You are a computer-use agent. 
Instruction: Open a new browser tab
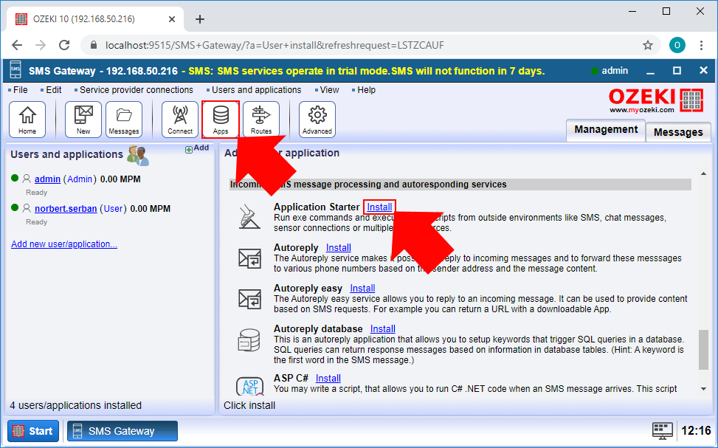coord(200,19)
